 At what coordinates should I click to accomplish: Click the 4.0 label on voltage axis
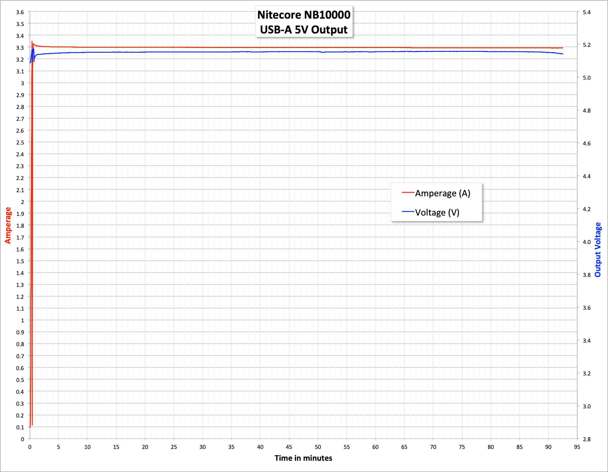click(586, 242)
